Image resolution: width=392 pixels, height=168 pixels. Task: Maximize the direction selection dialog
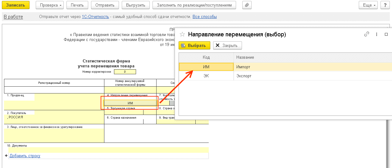386,34
